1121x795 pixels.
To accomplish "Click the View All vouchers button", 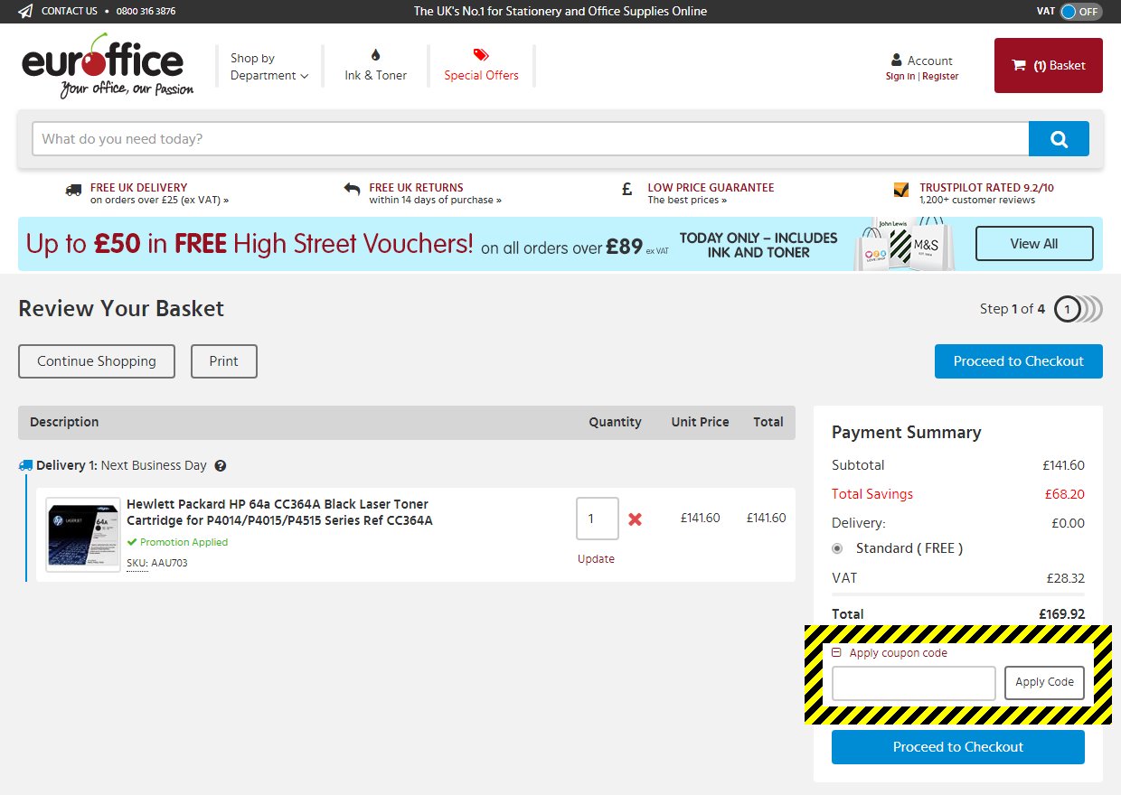I will tap(1034, 244).
